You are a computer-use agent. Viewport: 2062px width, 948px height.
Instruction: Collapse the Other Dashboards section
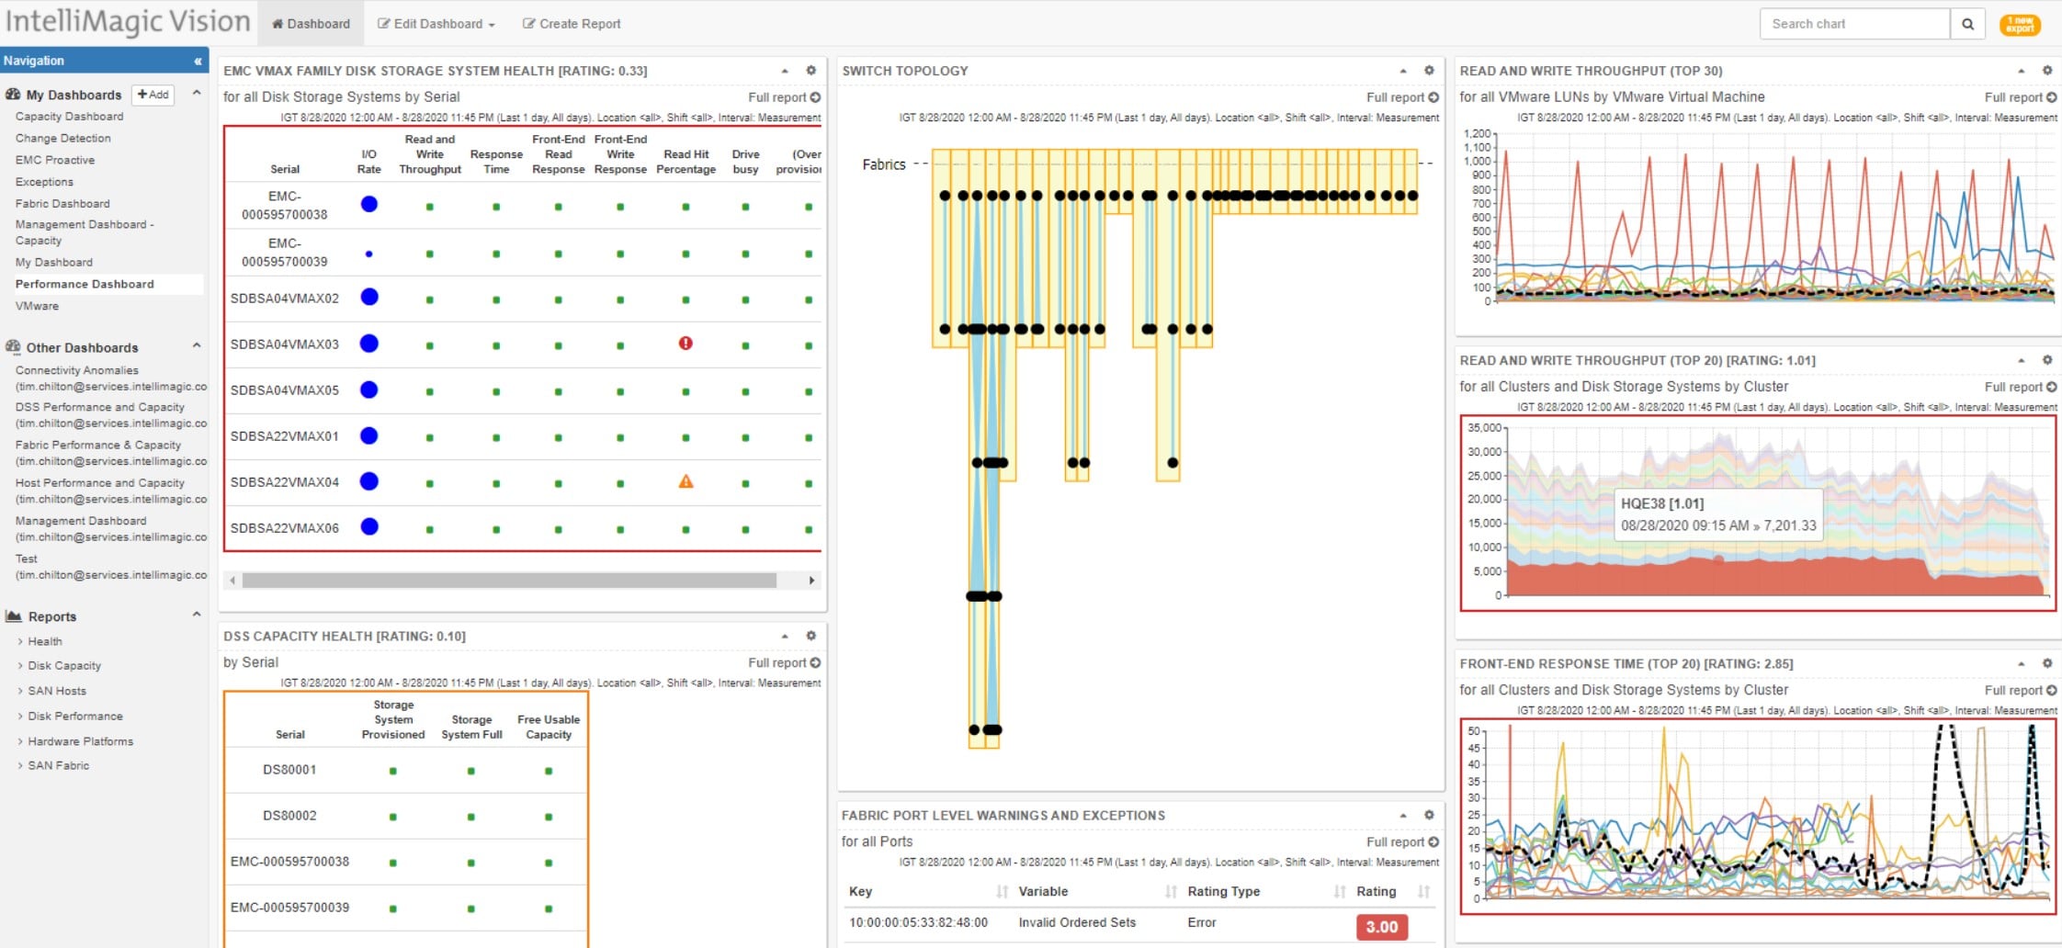click(197, 346)
